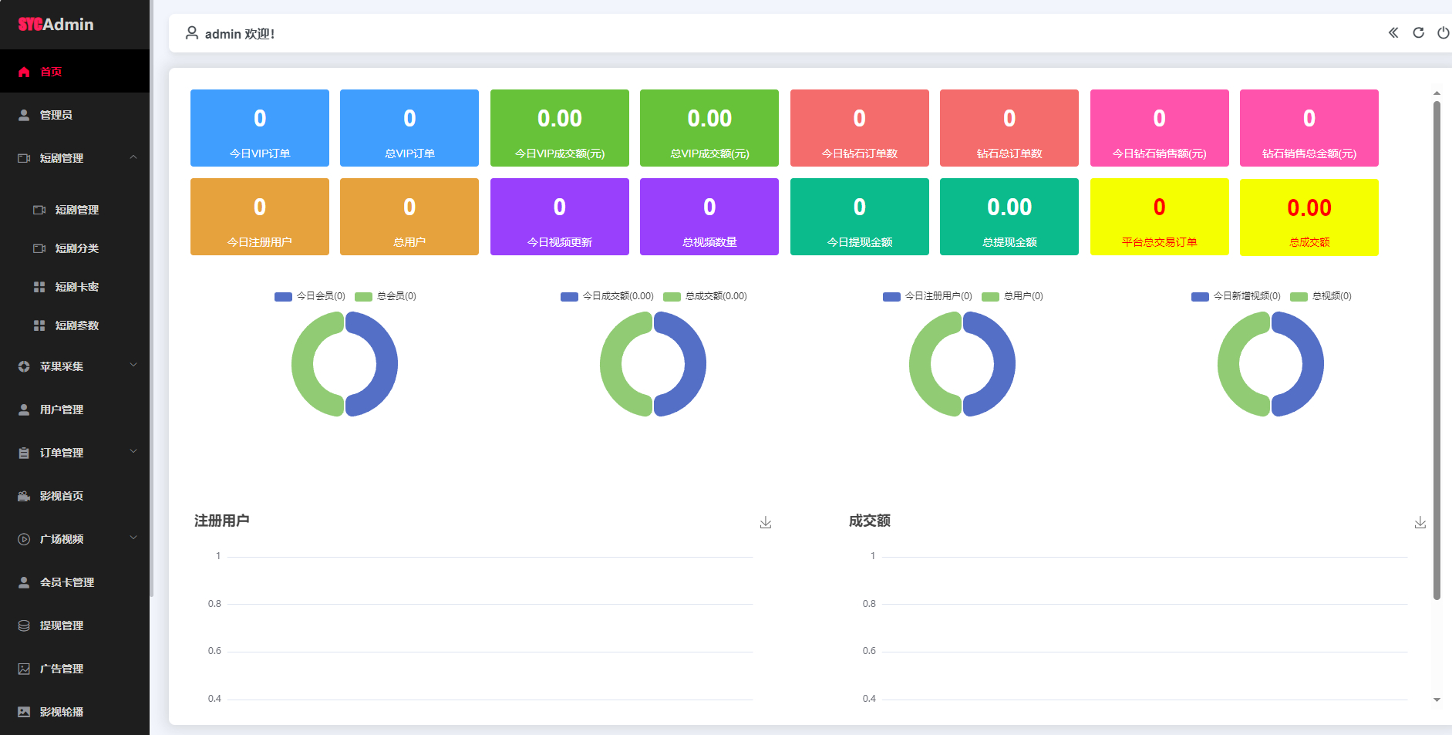1452x735 pixels.
Task: Open the 短剧分类 submenu item
Action: pyautogui.click(x=76, y=248)
